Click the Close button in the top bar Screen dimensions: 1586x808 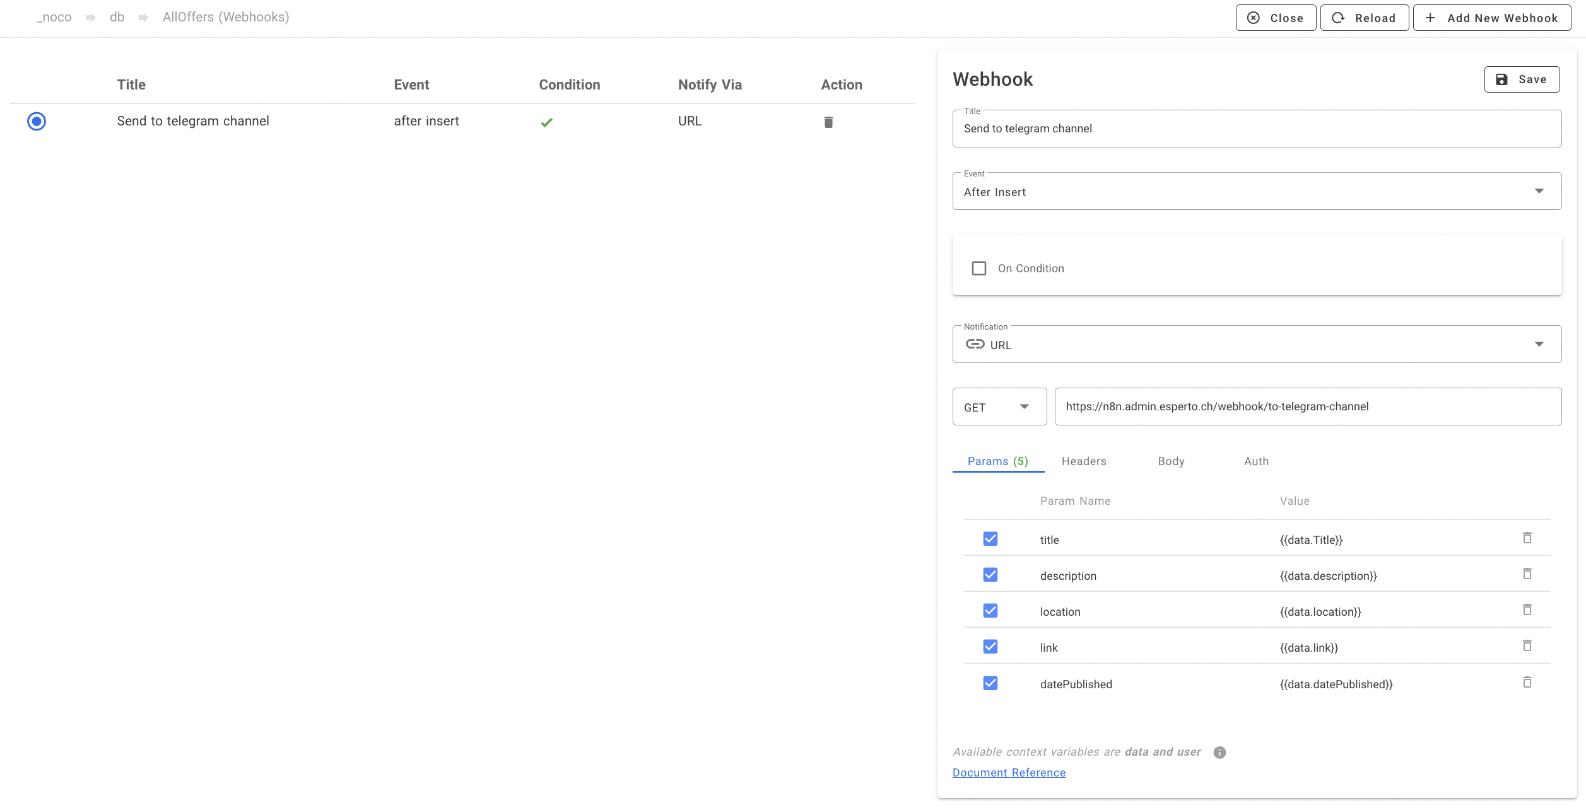coord(1275,18)
